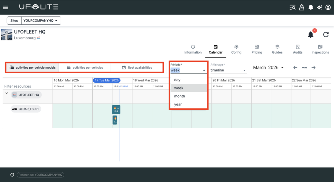Collapse the UFOFLEET HQ resource group

(x=7, y=93)
